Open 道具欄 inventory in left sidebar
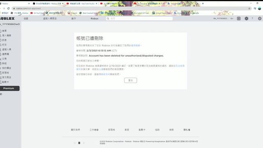 pos(5,54)
